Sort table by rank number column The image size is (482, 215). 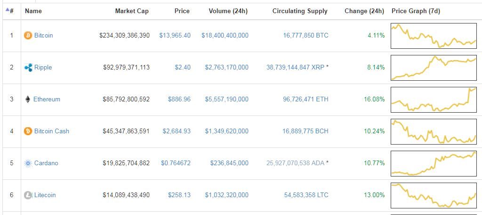(x=10, y=11)
